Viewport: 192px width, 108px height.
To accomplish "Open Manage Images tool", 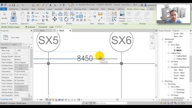I will coord(122,16).
